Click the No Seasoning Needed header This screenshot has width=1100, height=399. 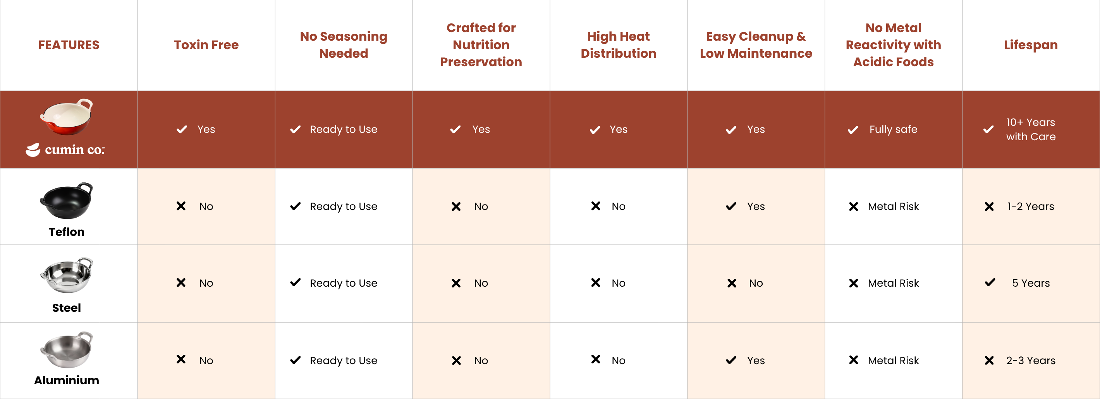point(343,45)
